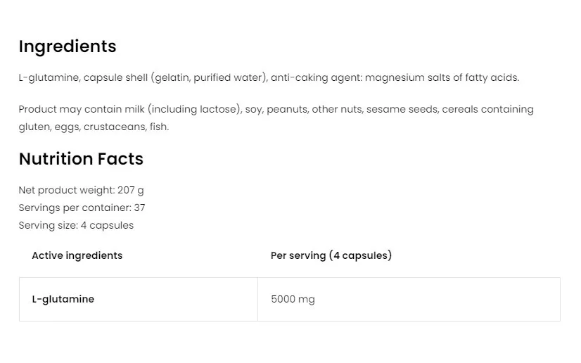Click the Active ingredients column header
This screenshot has height=363, width=581.
(x=77, y=255)
